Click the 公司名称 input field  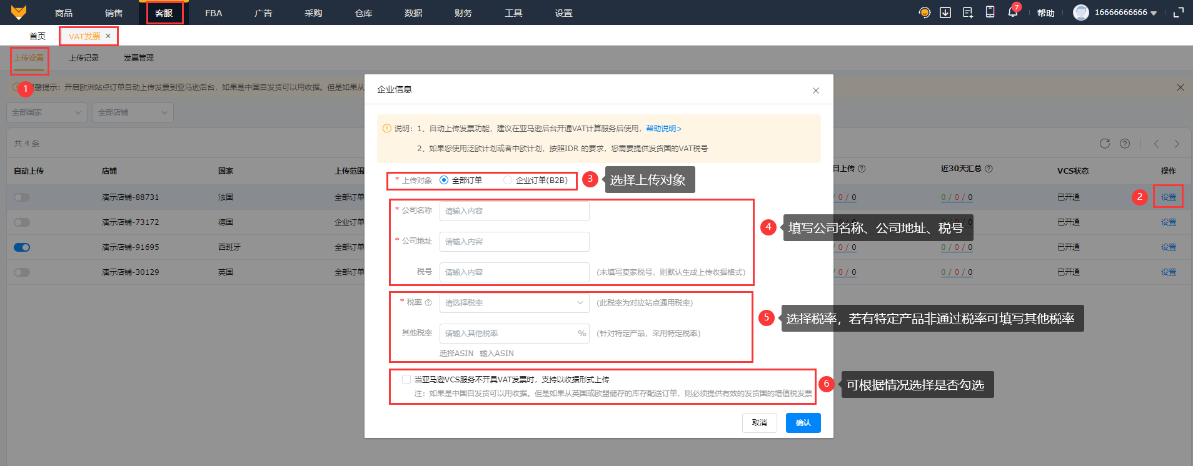515,211
